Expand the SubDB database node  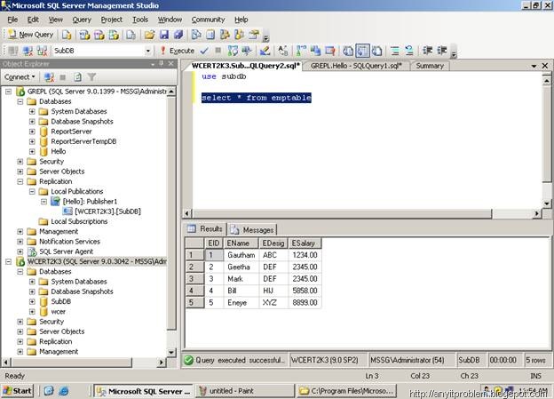click(32, 301)
